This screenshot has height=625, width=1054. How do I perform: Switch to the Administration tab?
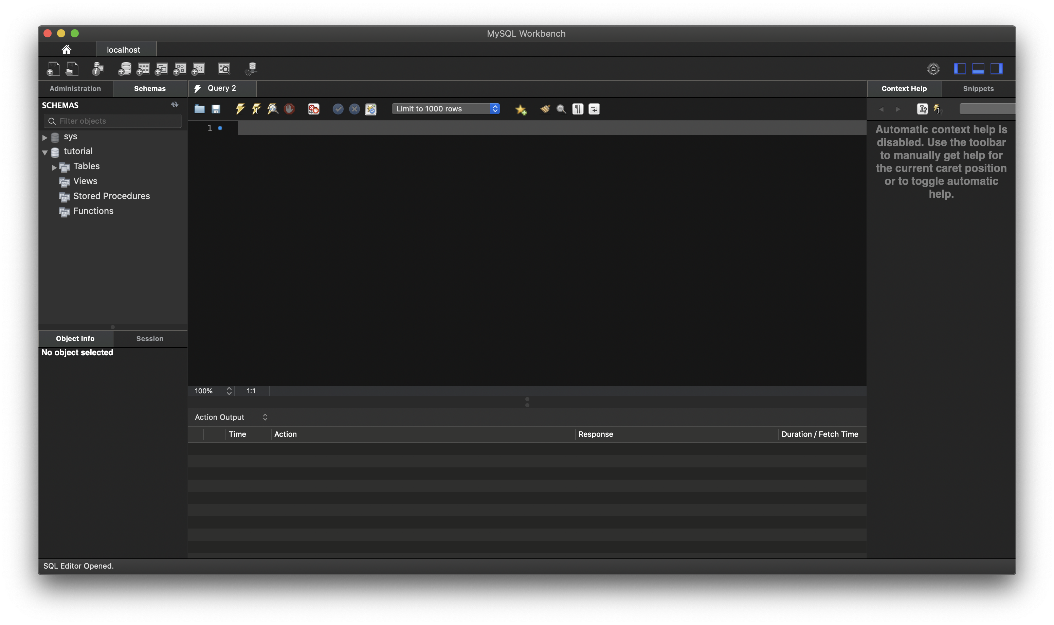[75, 88]
